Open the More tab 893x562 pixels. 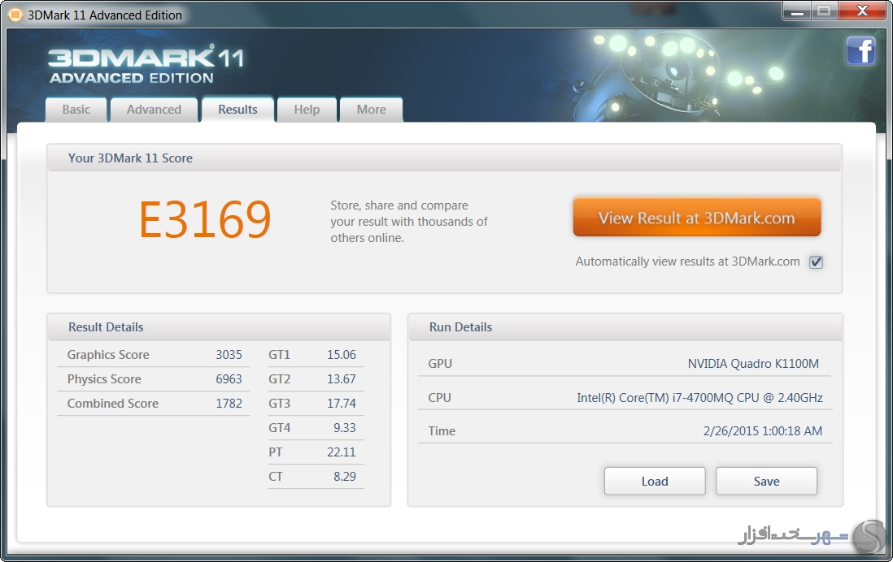pos(372,110)
